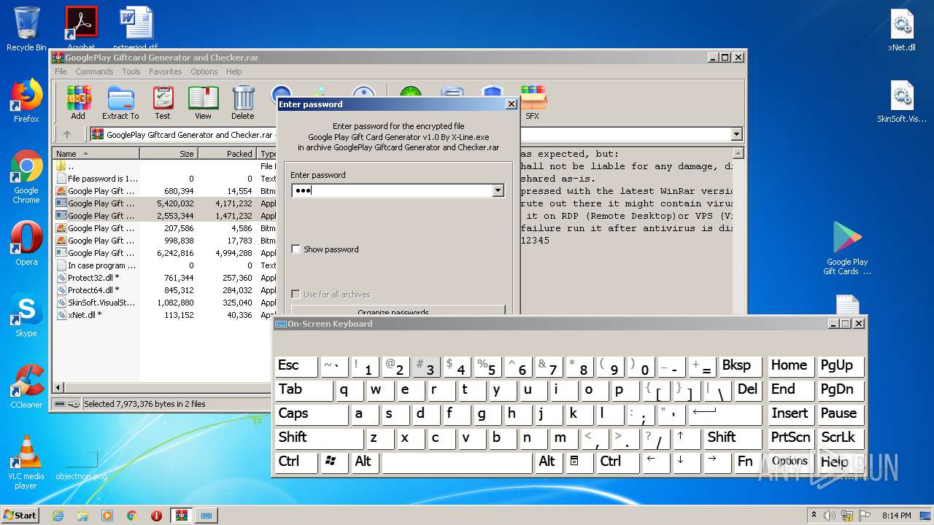The image size is (934, 525).
Task: Toggle left Shift key on keyboard
Action: (319, 438)
